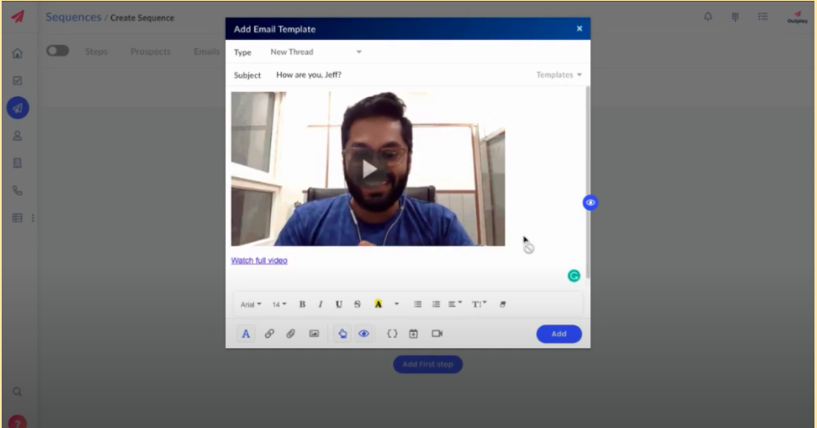Image resolution: width=817 pixels, height=428 pixels.
Task: Open the notifications bell
Action: [x=708, y=17]
